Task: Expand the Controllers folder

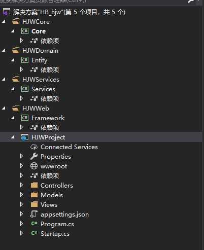Action: point(21,185)
